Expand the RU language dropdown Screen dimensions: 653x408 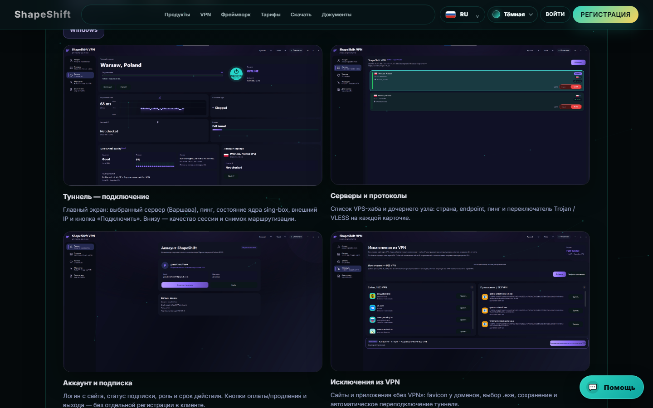pos(462,15)
